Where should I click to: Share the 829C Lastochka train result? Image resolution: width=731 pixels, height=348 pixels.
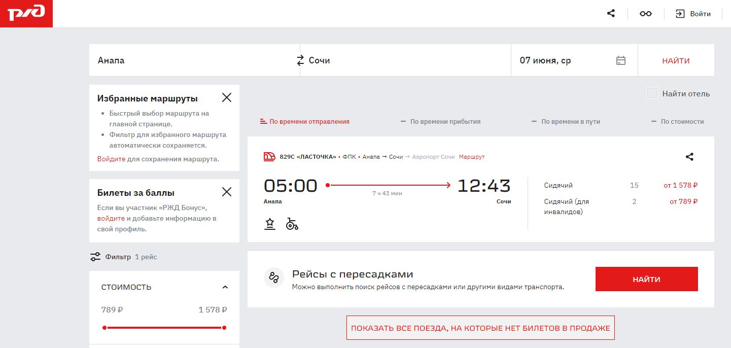tap(689, 157)
